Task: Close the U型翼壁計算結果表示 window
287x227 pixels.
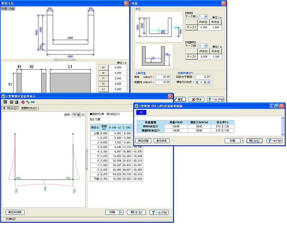Action: pos(170,96)
